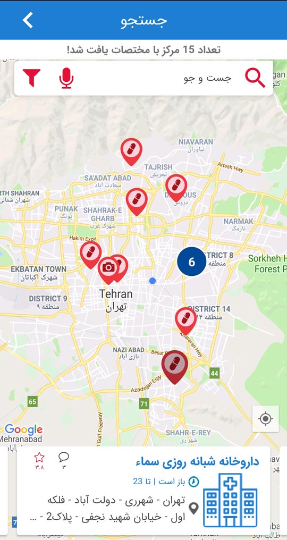Open the red filter funnel icon
The image size is (287, 540).
coord(32,78)
